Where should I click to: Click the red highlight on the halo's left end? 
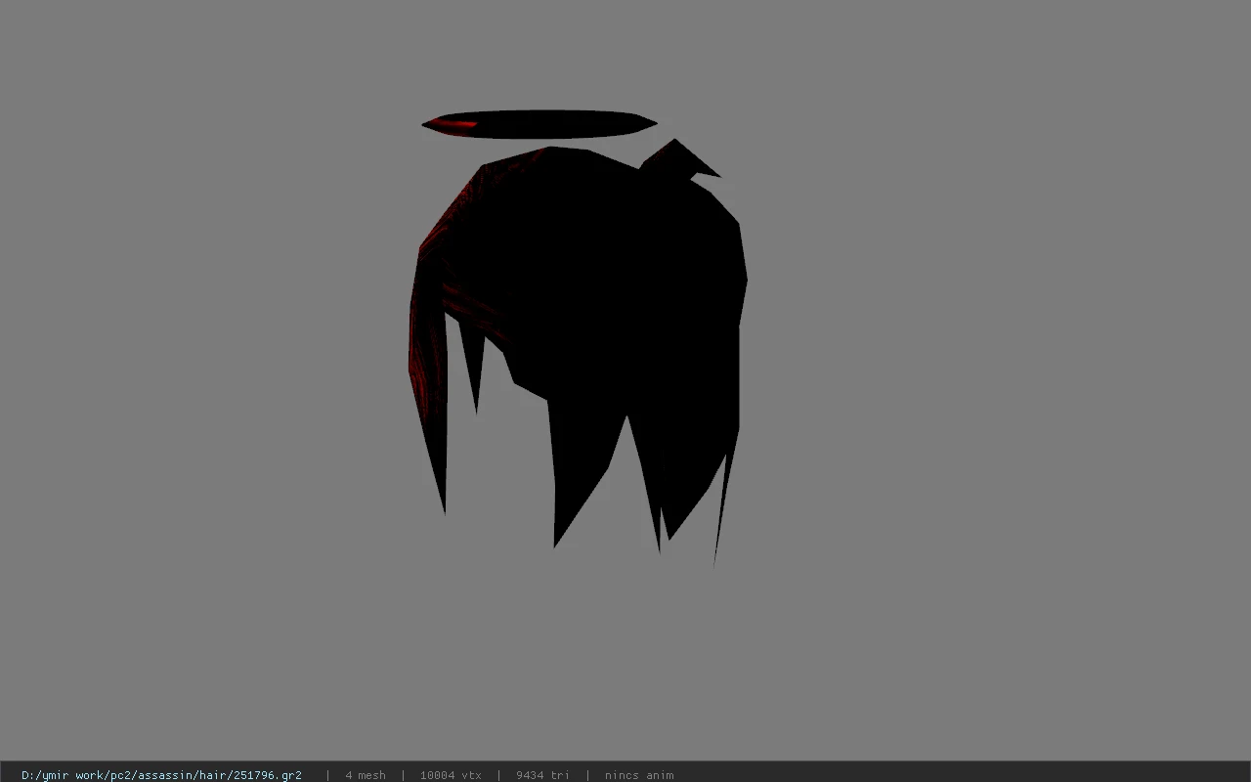pyautogui.click(x=451, y=123)
